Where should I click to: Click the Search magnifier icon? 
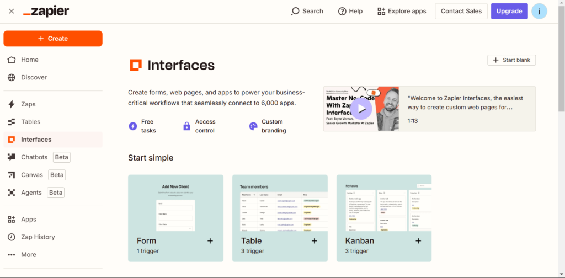pyautogui.click(x=295, y=12)
